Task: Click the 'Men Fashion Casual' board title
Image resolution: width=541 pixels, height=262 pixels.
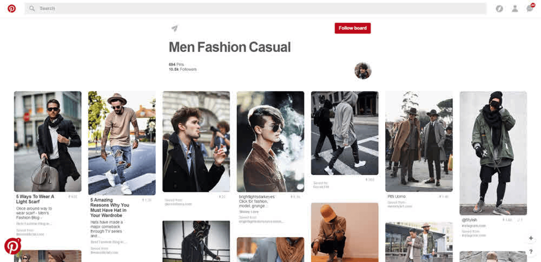Action: [230, 47]
